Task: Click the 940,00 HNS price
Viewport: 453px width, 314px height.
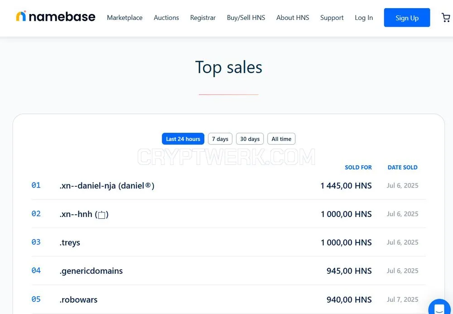Action: click(349, 300)
